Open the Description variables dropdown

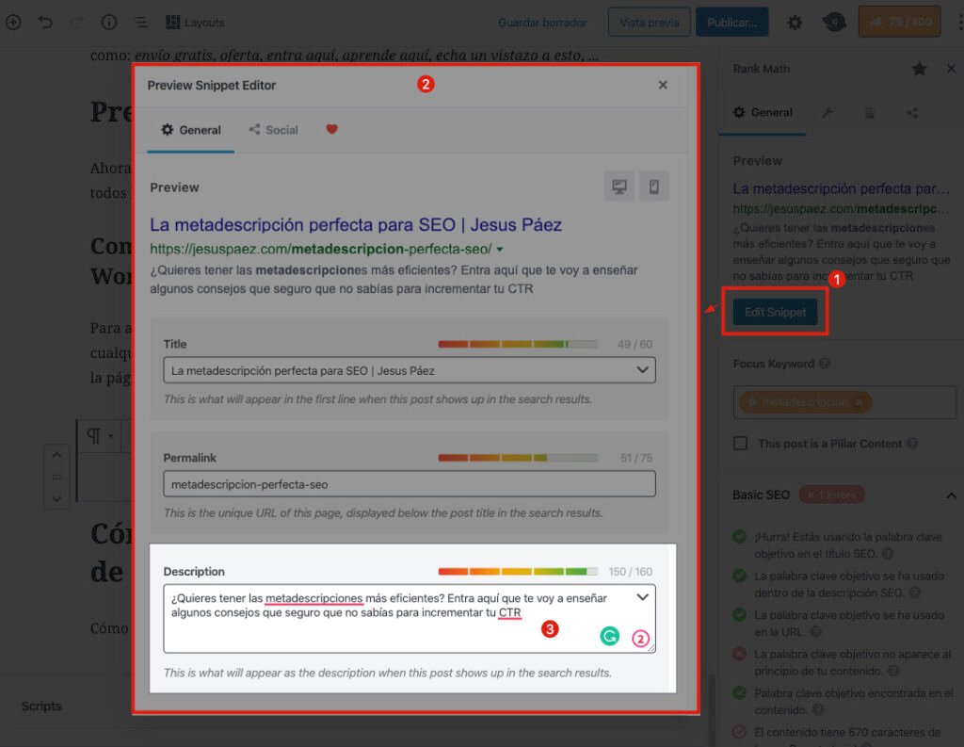tap(642, 597)
